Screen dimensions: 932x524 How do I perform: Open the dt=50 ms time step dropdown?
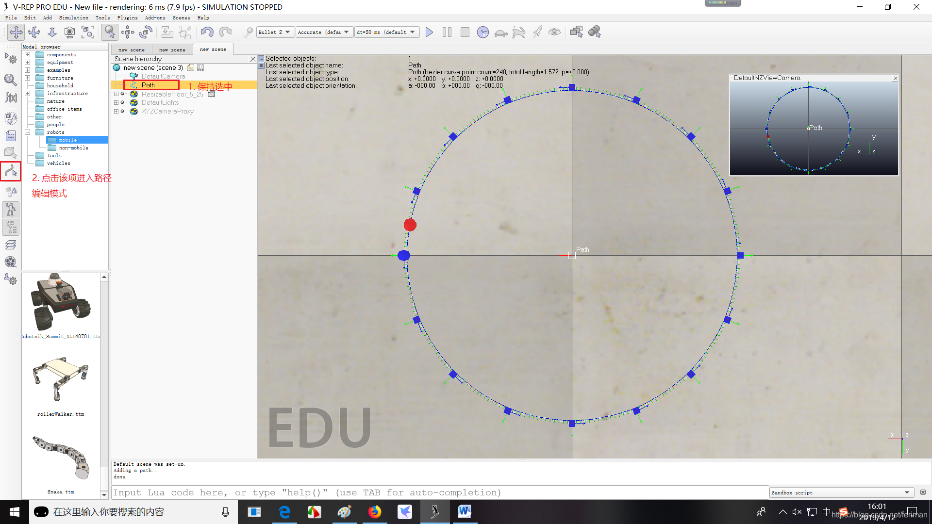coord(386,32)
